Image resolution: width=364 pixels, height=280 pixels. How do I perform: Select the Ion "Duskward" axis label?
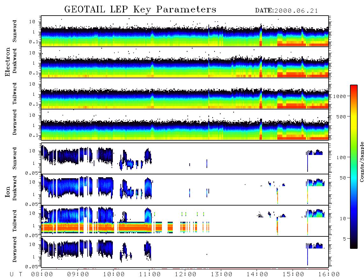[15, 188]
